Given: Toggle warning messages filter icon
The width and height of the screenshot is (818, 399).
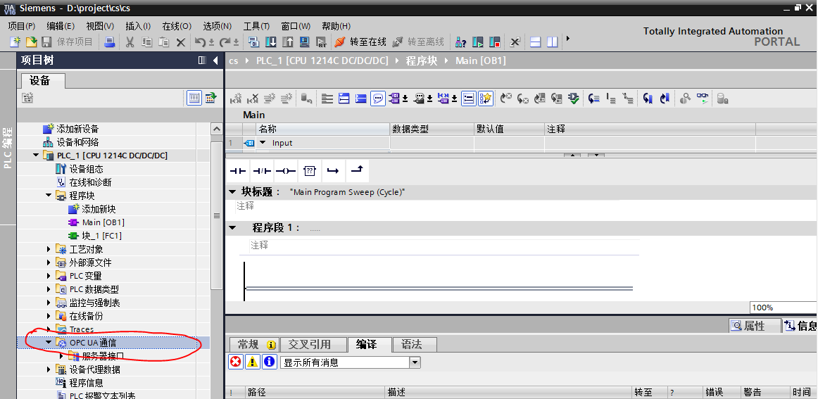Looking at the screenshot, I should pyautogui.click(x=253, y=362).
